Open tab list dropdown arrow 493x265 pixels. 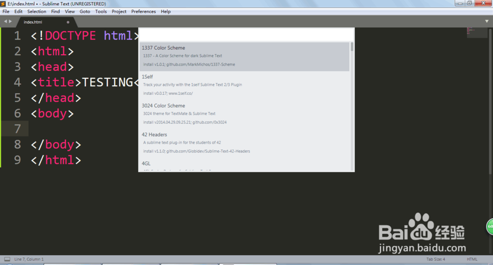(x=487, y=21)
